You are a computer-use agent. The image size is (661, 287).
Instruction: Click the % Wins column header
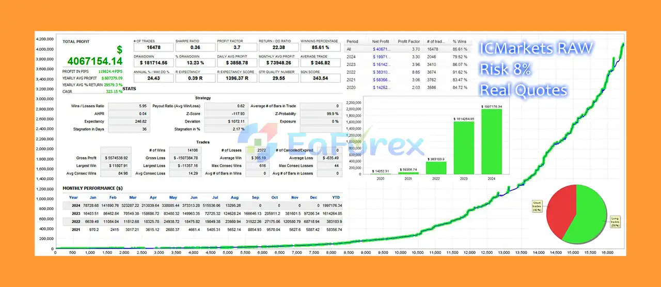coord(459,41)
